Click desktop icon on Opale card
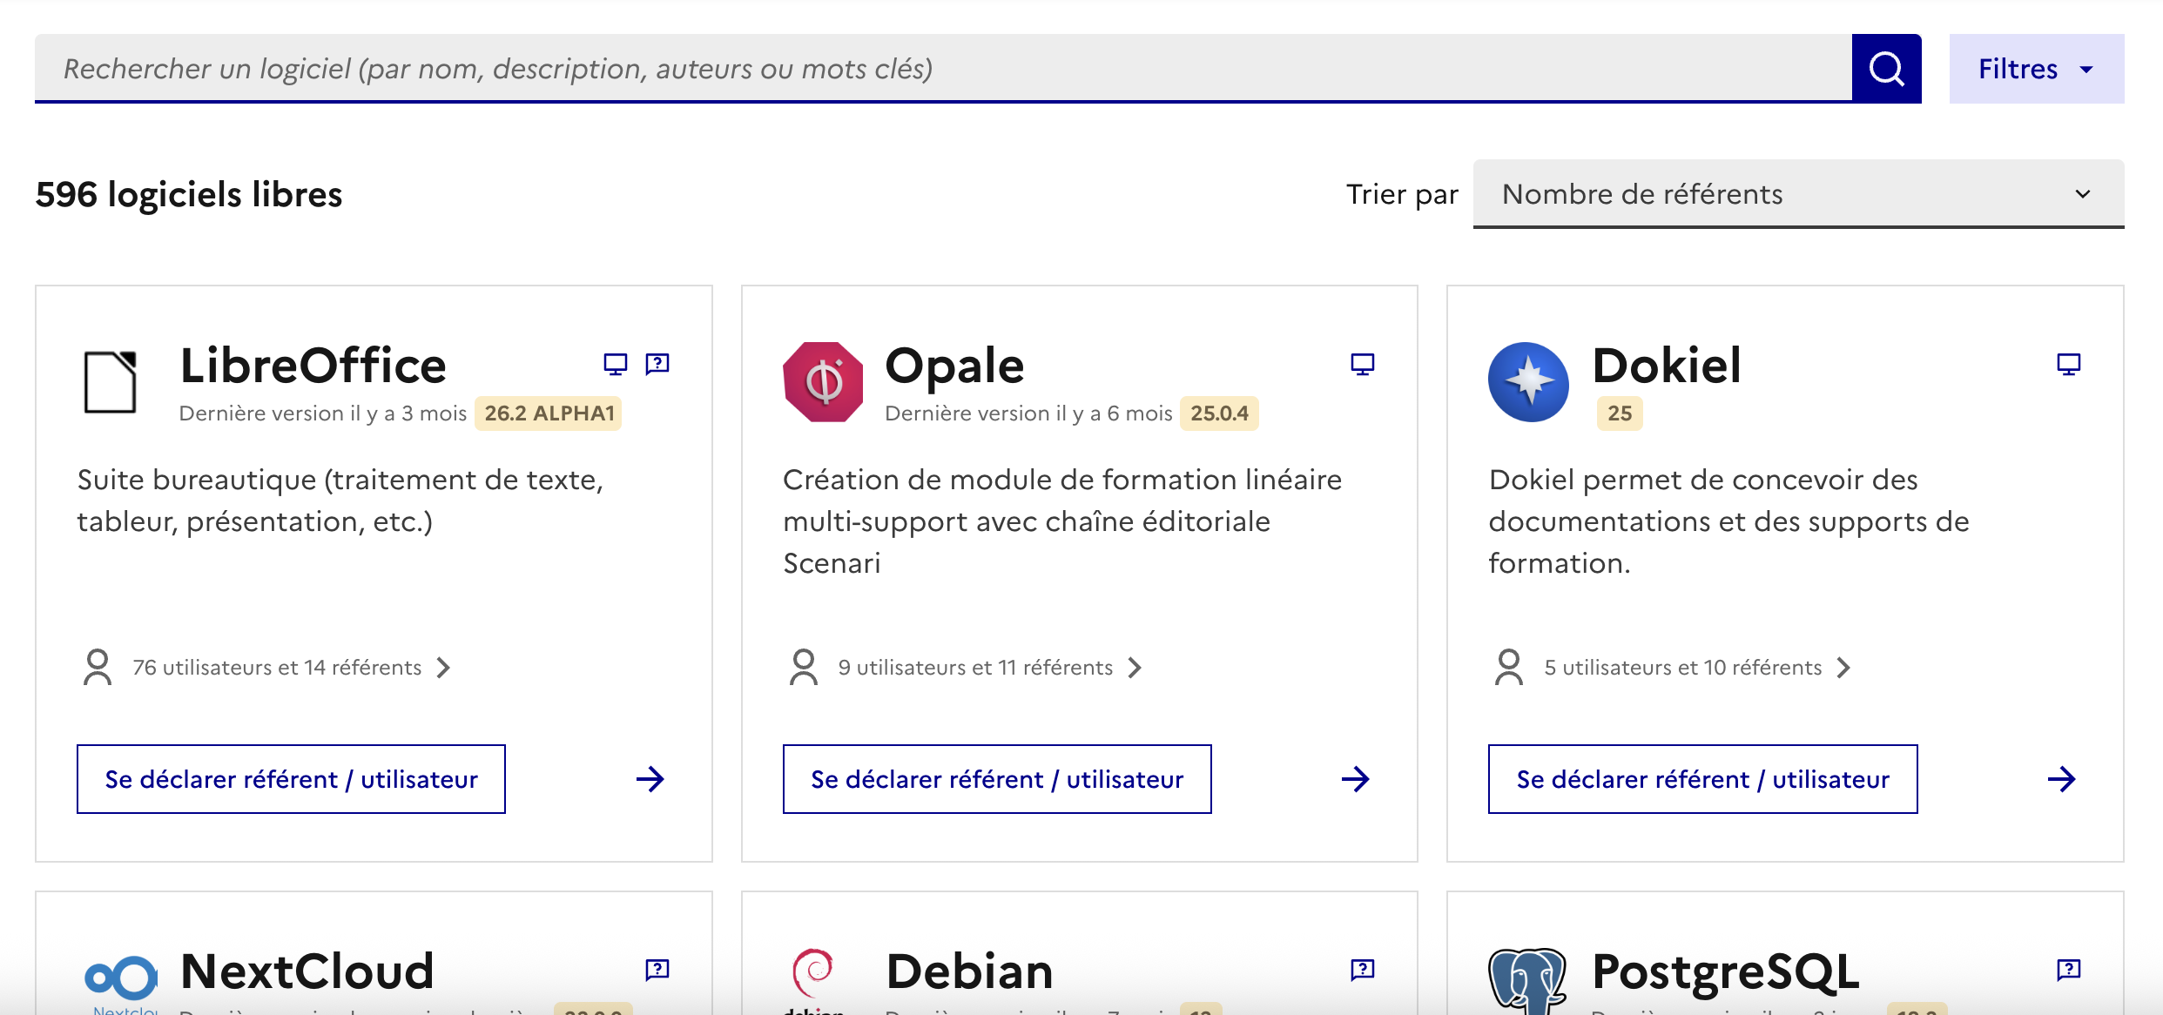 click(1363, 364)
